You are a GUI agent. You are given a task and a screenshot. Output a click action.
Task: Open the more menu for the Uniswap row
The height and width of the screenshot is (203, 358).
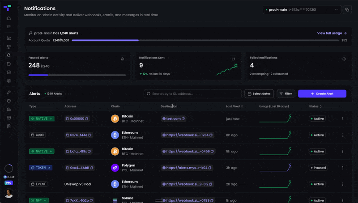tap(342, 184)
